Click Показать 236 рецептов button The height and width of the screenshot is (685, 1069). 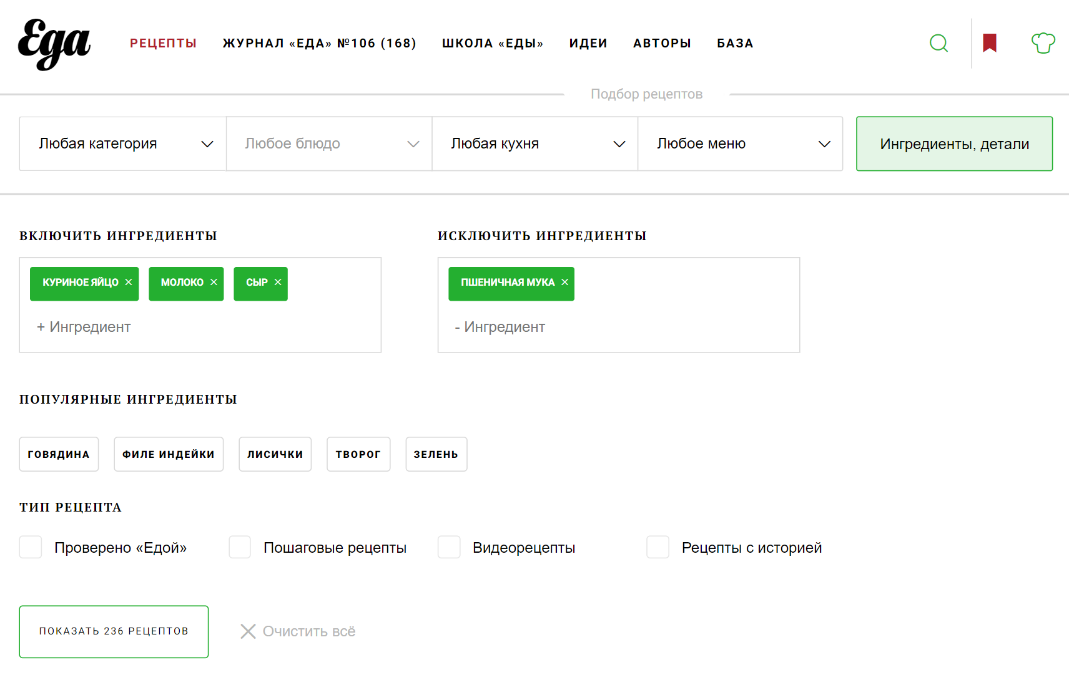(x=114, y=631)
